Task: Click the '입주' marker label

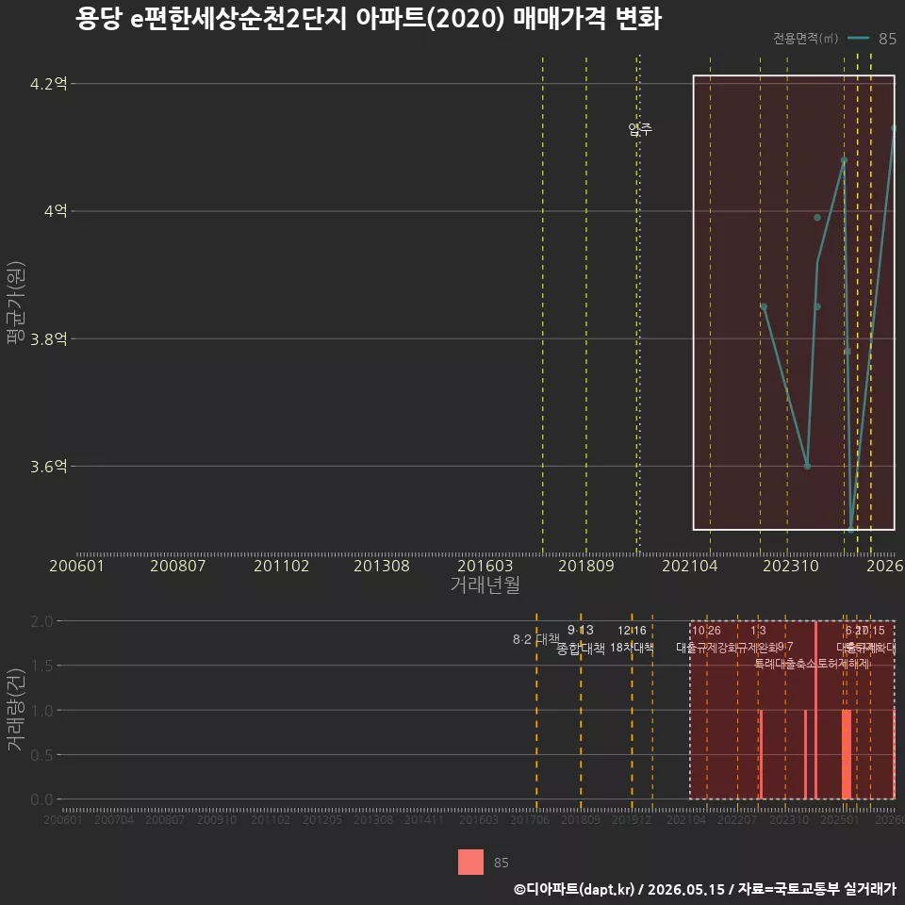Action: pos(639,128)
